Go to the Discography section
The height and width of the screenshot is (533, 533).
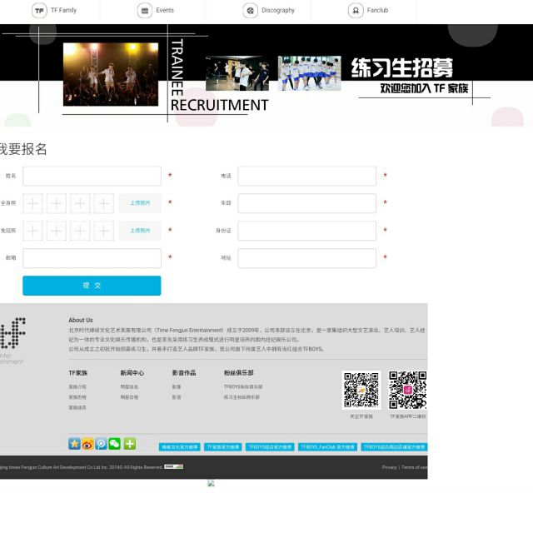click(268, 11)
